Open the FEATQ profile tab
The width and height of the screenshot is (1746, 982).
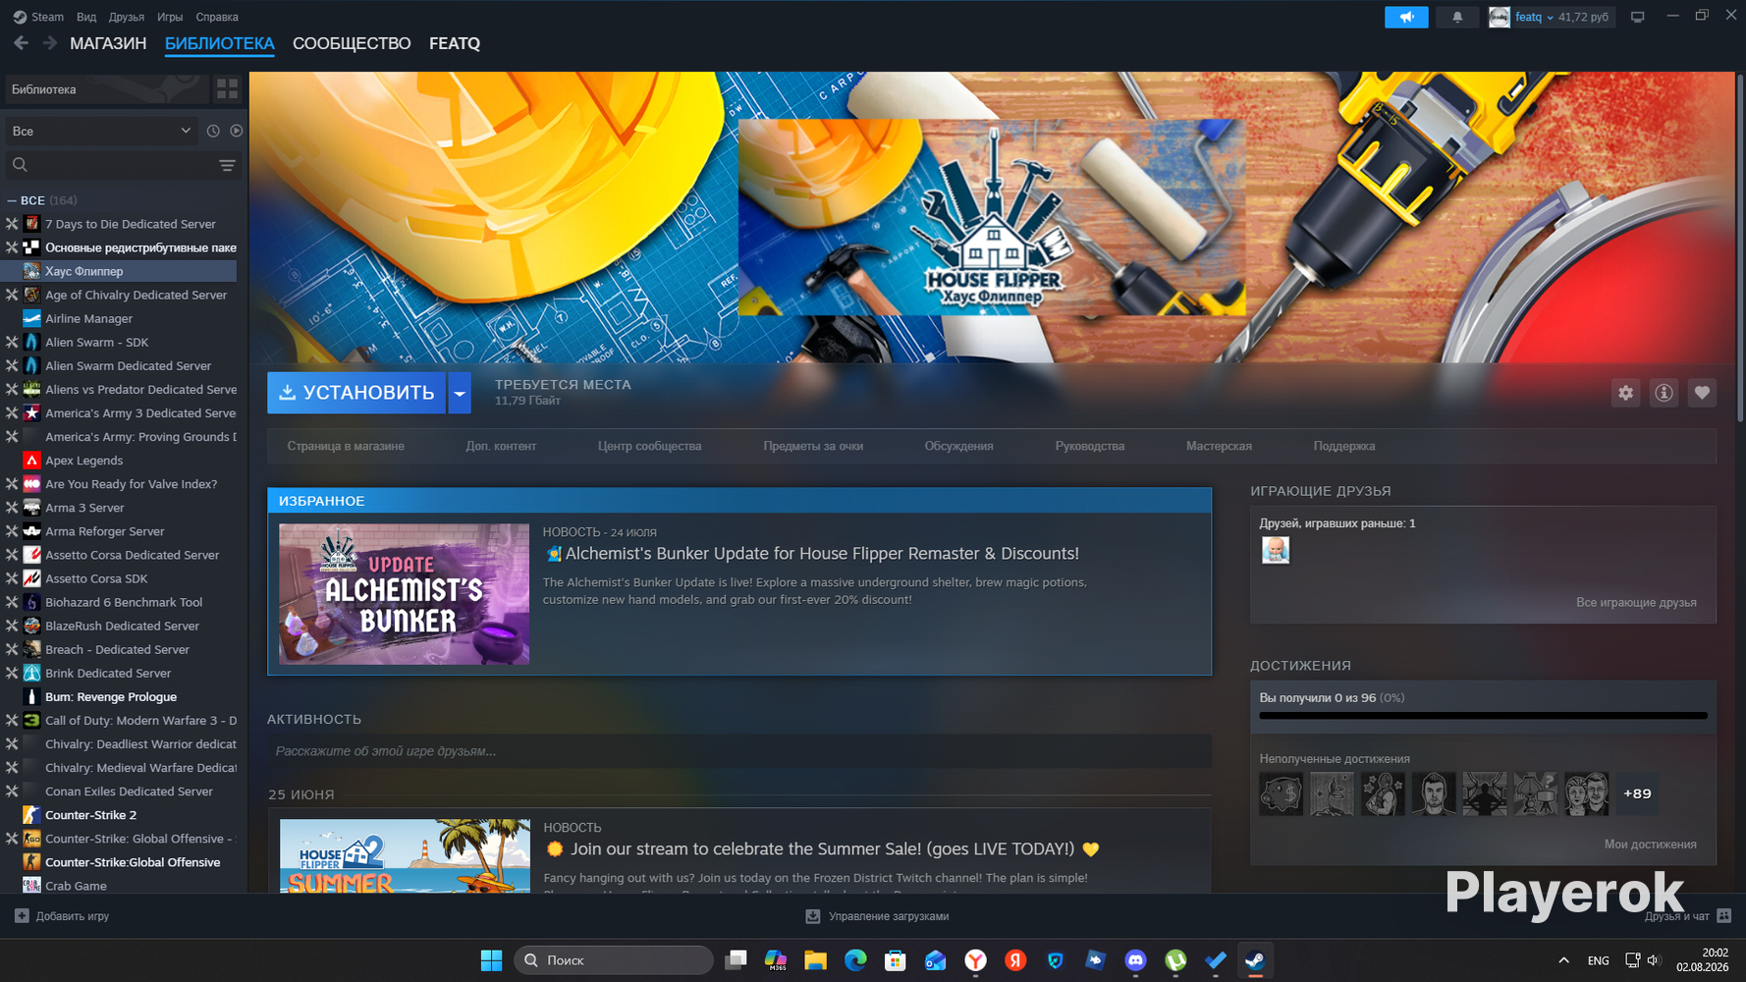point(455,43)
